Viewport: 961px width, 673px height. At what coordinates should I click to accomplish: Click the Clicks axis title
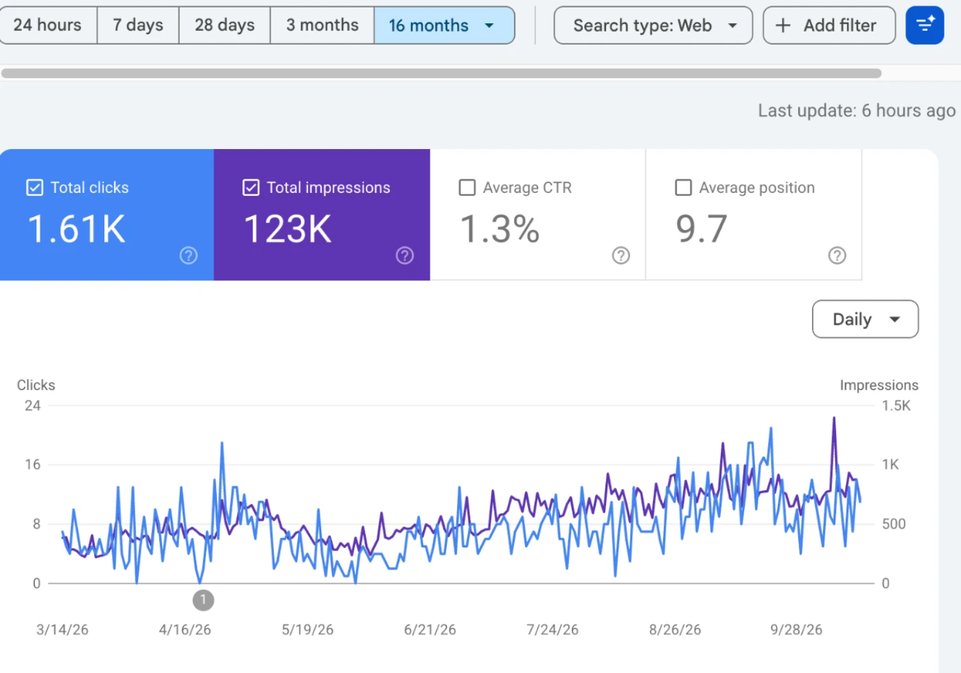click(x=36, y=385)
